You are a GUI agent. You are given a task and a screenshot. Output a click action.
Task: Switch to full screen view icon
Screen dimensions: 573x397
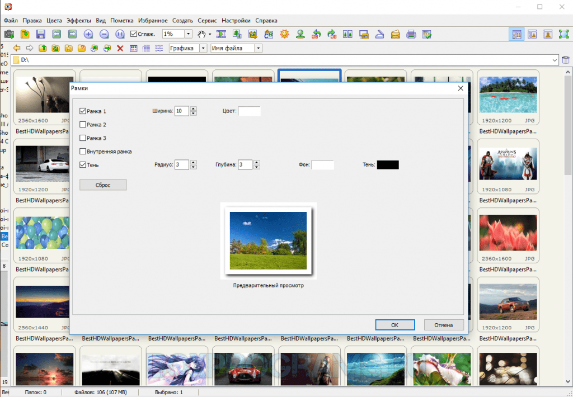click(563, 34)
